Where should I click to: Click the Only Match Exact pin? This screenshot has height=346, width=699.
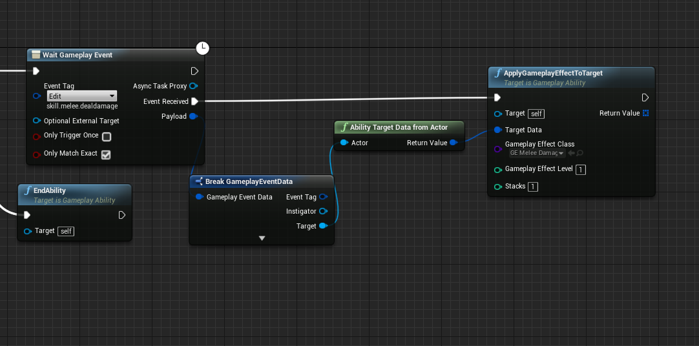(x=37, y=154)
